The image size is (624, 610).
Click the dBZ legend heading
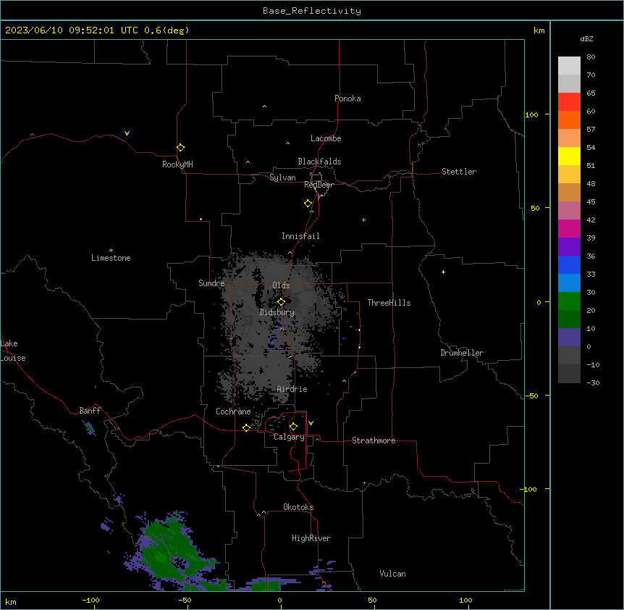(x=586, y=38)
